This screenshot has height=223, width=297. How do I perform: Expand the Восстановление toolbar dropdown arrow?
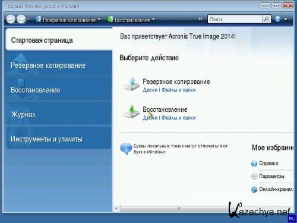153,20
